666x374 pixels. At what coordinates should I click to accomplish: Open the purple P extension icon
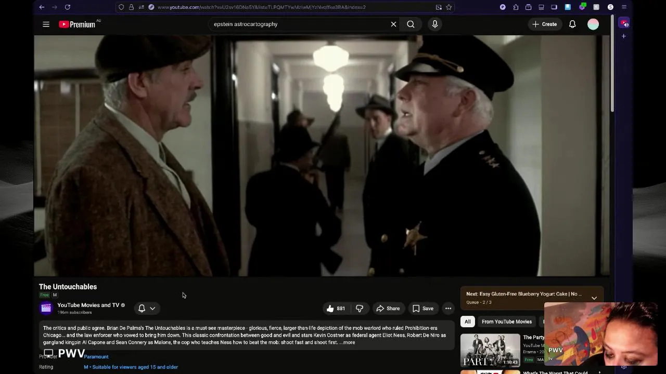click(503, 7)
